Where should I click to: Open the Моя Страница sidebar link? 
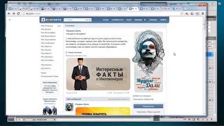[x=47, y=26]
